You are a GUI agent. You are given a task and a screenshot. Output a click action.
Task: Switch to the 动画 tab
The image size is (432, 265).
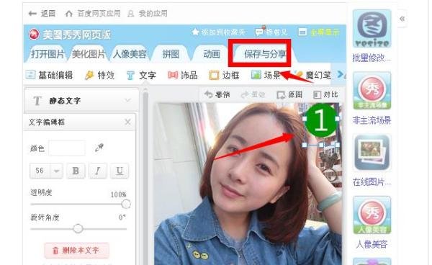pos(212,54)
